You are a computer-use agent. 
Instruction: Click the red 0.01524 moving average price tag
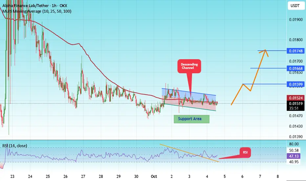click(x=295, y=98)
